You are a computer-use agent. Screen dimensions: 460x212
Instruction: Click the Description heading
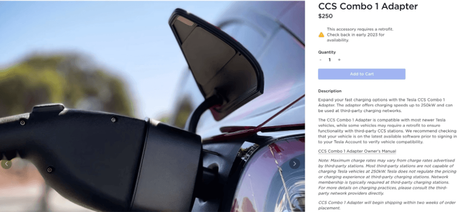pos(330,91)
